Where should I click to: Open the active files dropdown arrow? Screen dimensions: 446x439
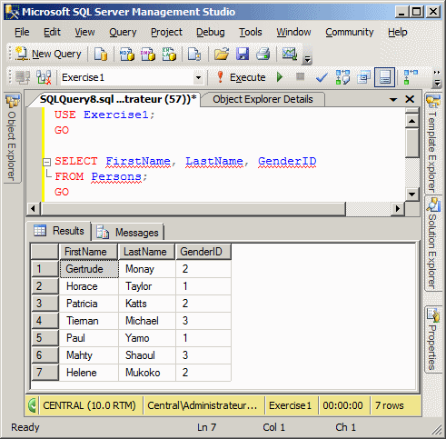point(393,99)
